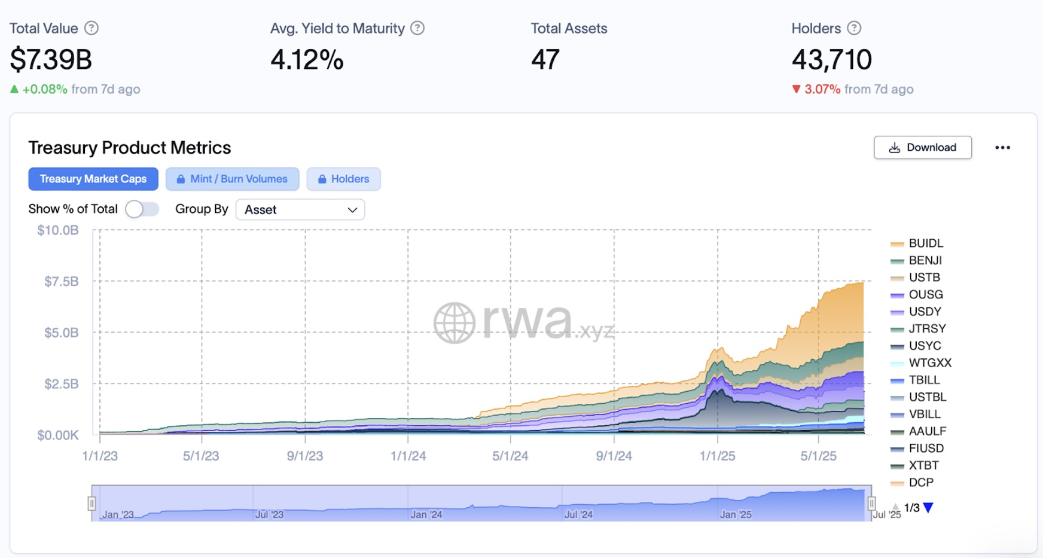Click the right range selector handle

coord(871,503)
